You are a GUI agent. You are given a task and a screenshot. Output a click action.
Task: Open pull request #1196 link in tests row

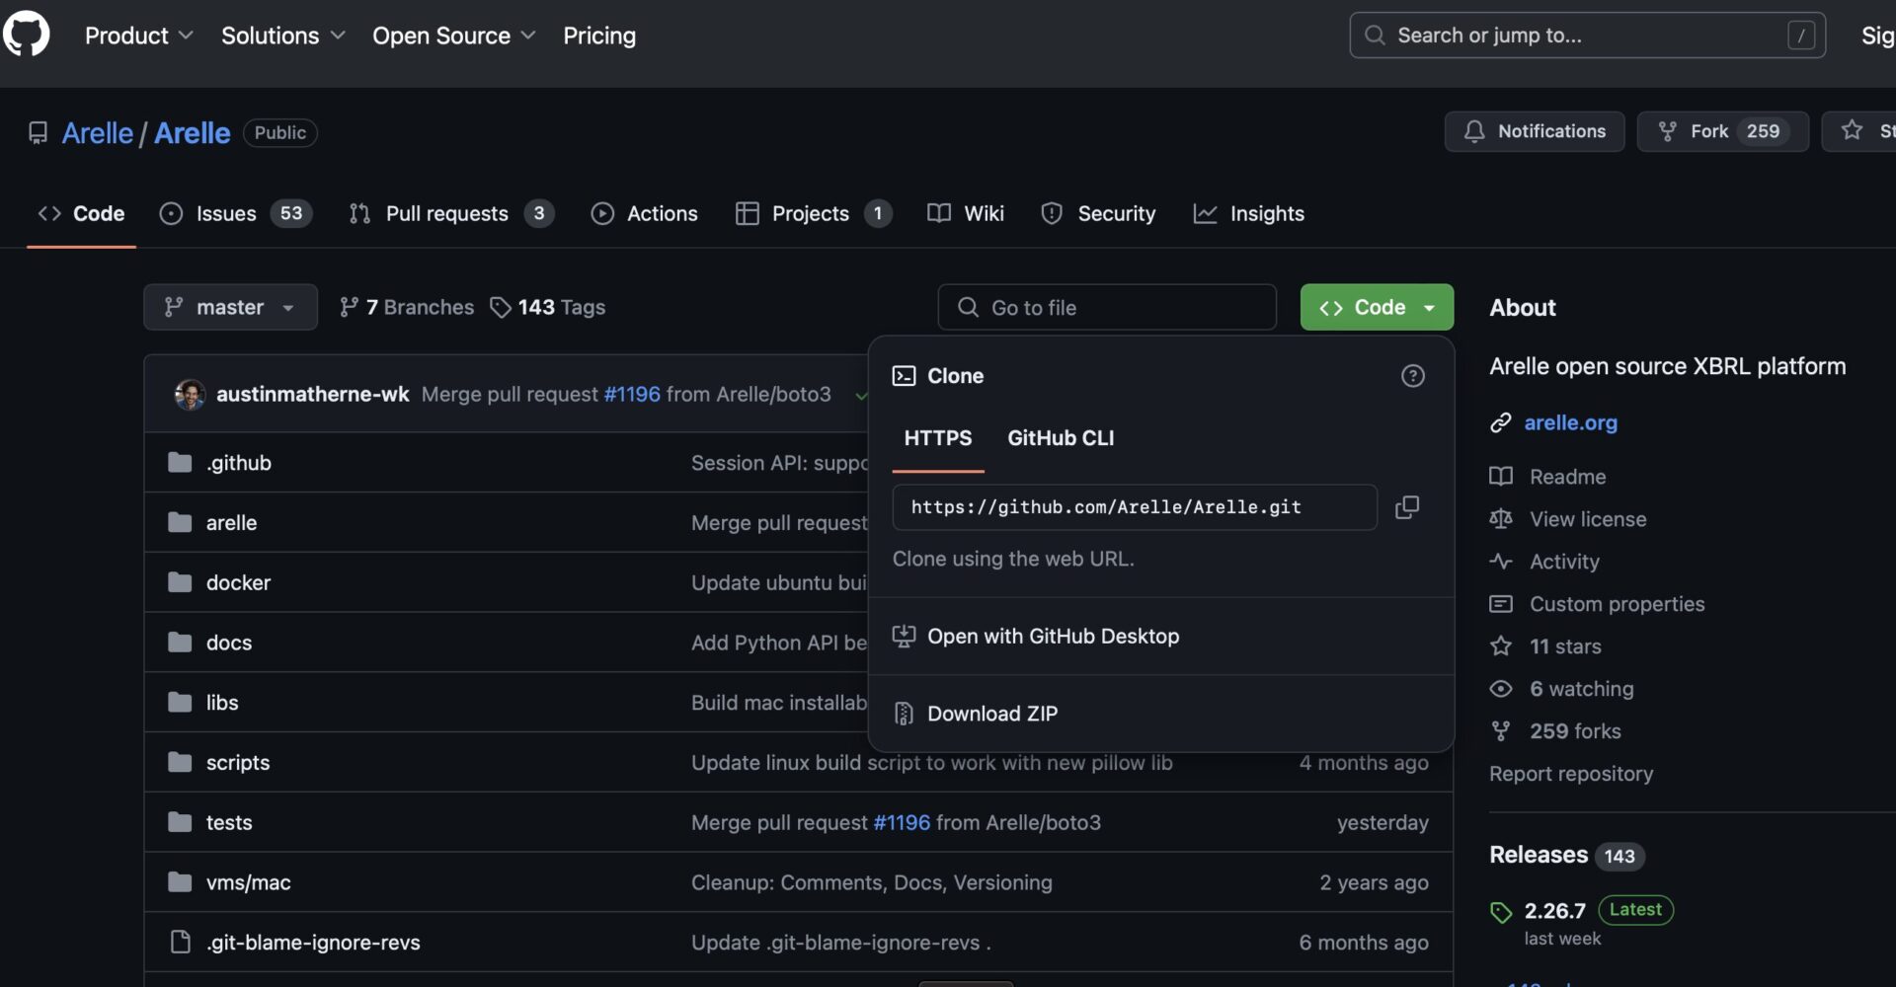pos(901,822)
